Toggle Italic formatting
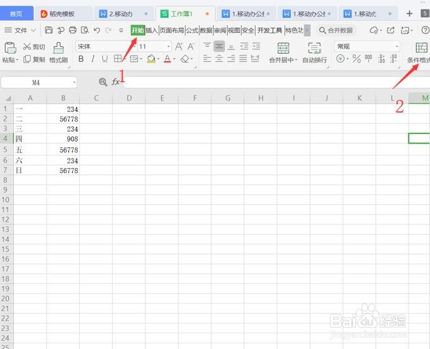Image resolution: width=430 pixels, height=349 pixels. [93, 59]
